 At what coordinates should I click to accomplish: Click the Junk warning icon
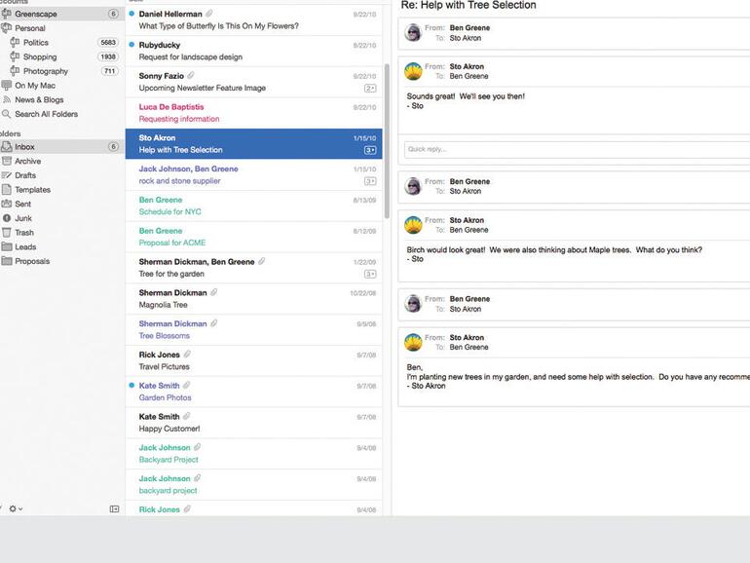(x=7, y=218)
